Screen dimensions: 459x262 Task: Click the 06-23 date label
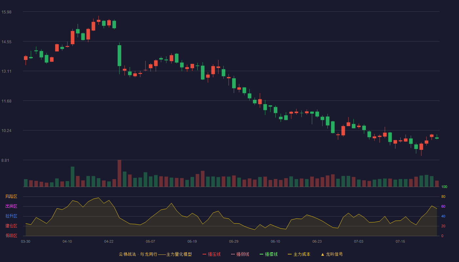point(317,241)
